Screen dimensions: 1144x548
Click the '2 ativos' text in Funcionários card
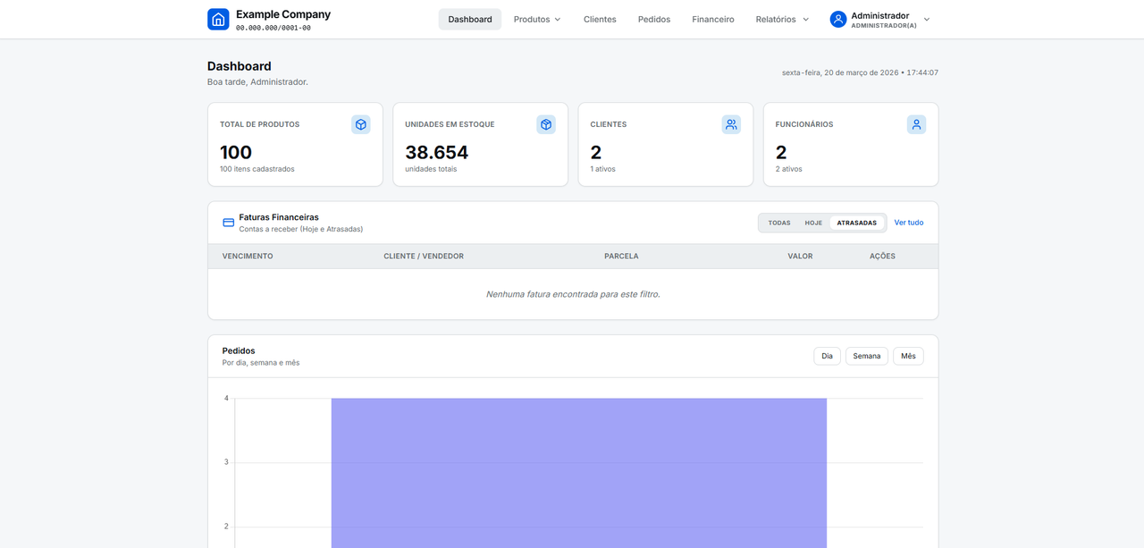[x=789, y=169]
